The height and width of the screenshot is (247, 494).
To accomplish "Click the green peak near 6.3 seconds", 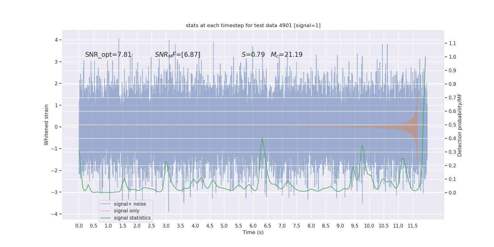I will click(x=262, y=138).
